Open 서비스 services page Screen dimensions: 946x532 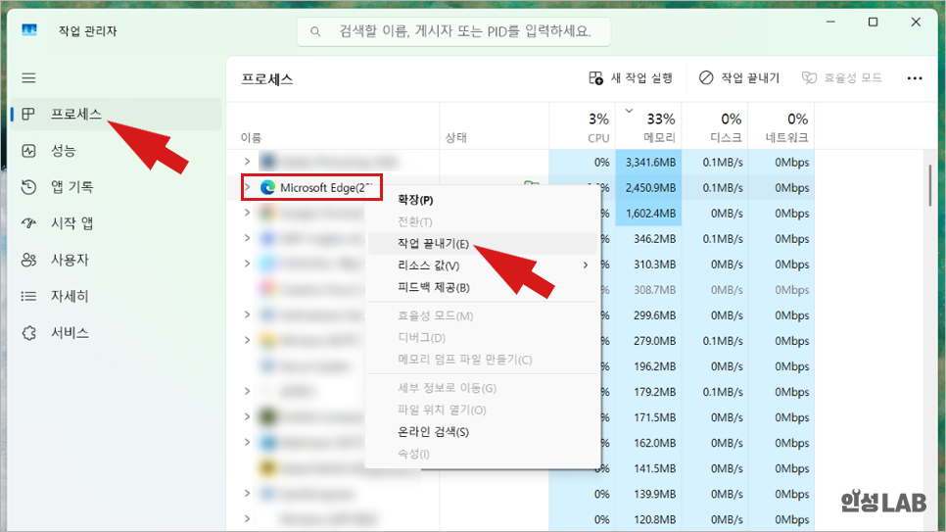117,333
